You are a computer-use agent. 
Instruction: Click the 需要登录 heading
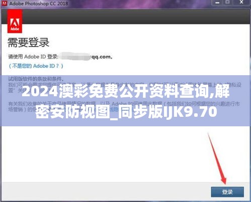tap(28, 42)
